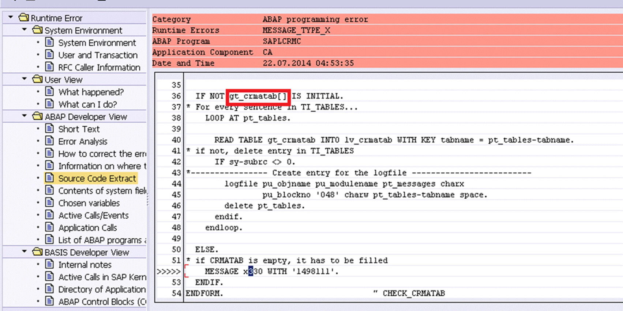Open the Internal notes section
Image resolution: width=623 pixels, height=311 pixels.
(85, 265)
